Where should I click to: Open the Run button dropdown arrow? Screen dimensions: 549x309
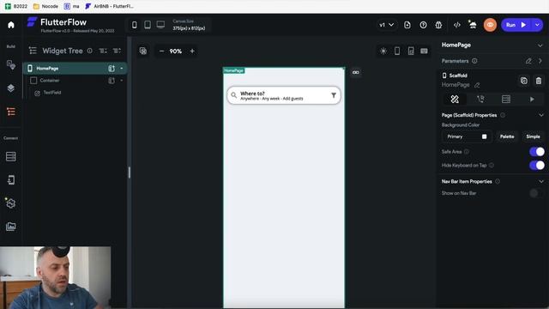[x=537, y=25]
